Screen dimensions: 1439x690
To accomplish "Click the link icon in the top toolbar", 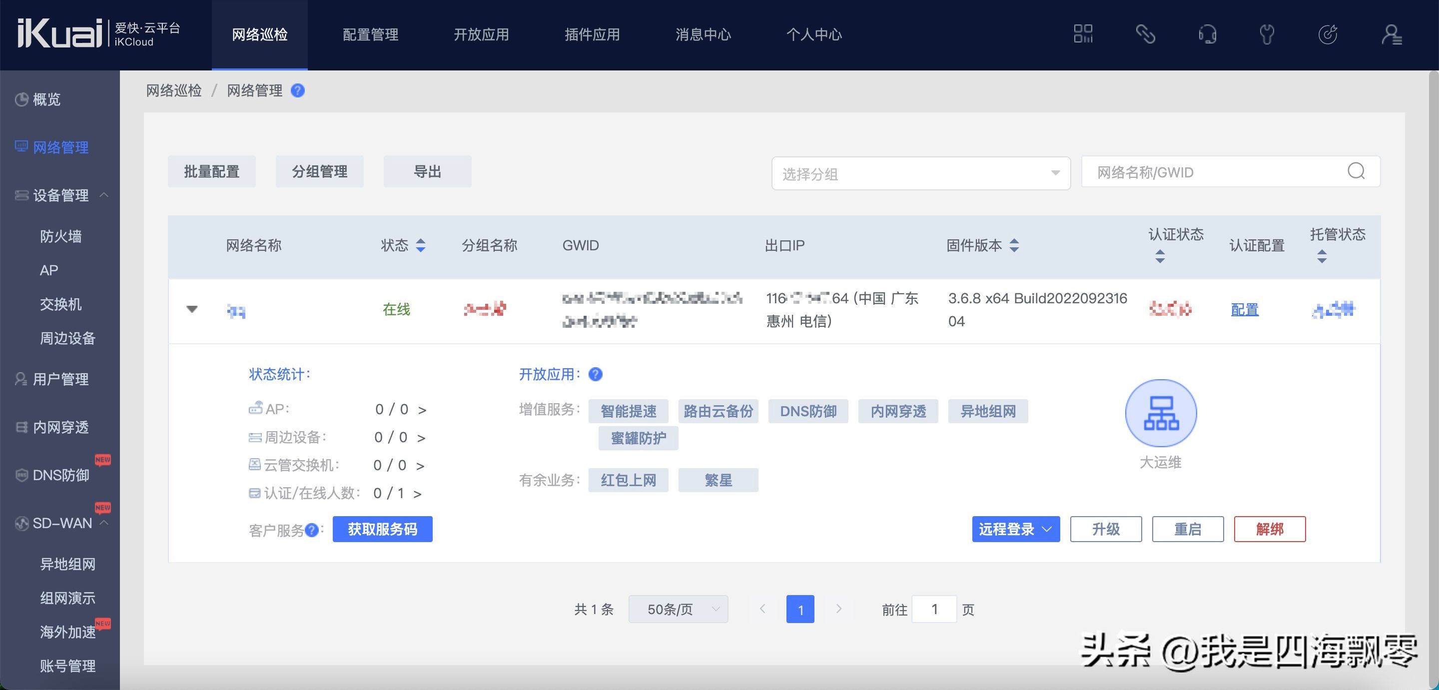I will [x=1146, y=34].
